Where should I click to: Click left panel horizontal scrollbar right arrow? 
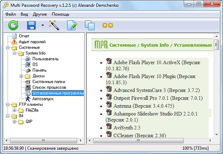click(81, 140)
